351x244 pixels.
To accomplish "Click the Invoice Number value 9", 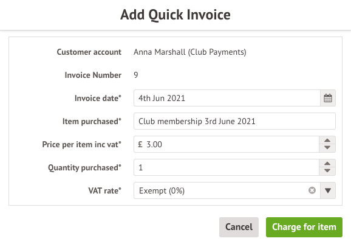I will tap(136, 75).
